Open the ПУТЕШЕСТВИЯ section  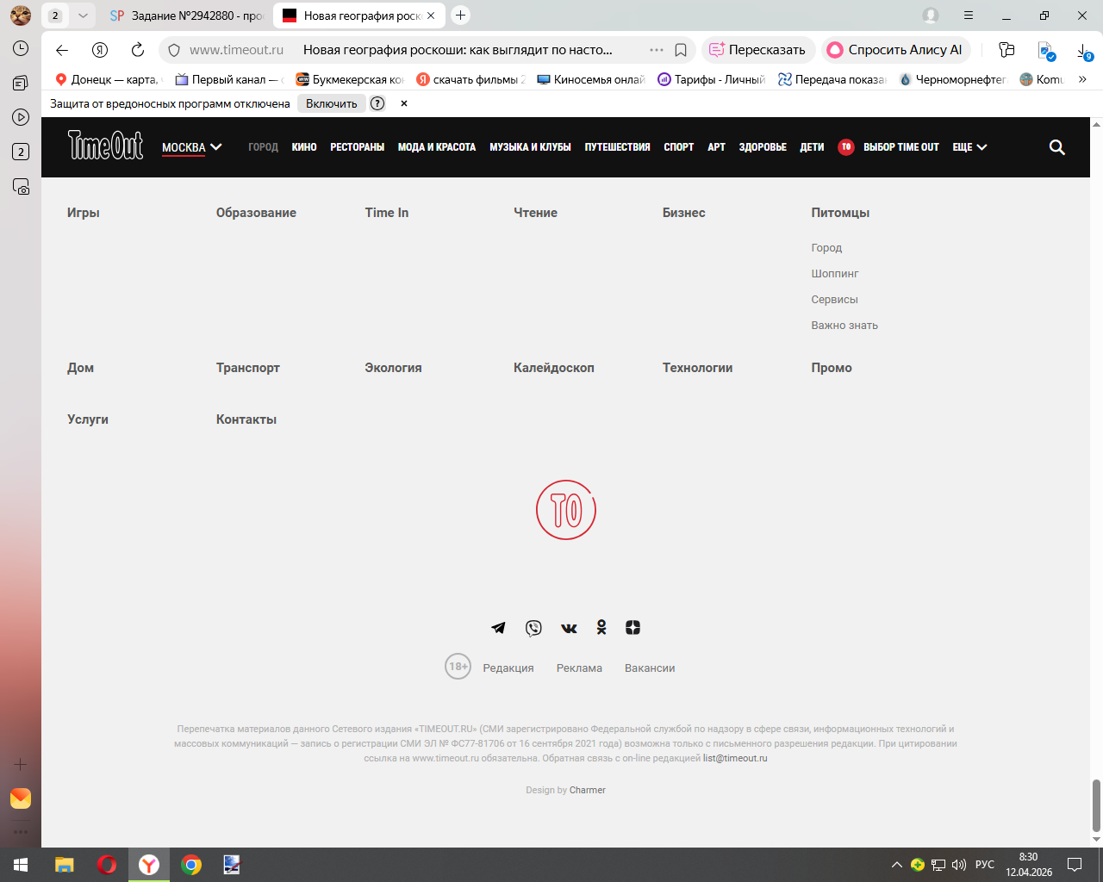[618, 147]
